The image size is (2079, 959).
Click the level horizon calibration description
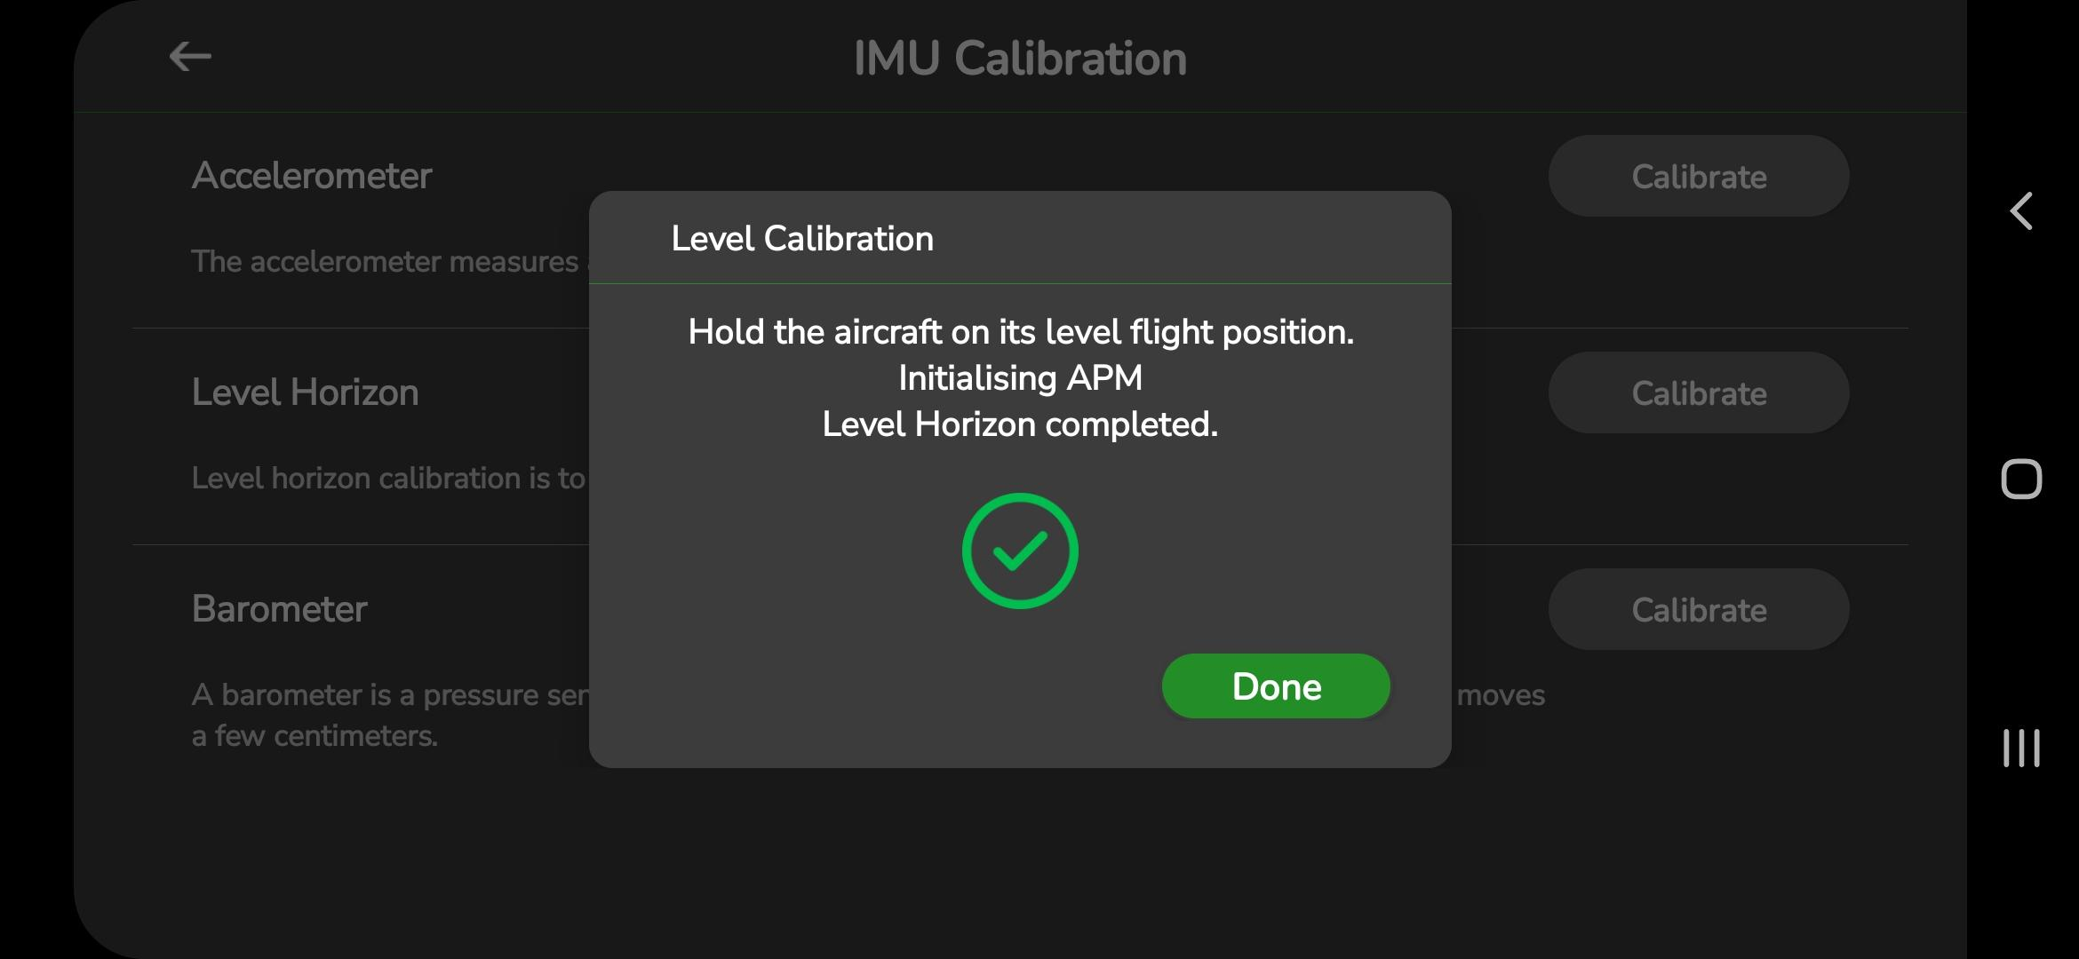point(388,478)
